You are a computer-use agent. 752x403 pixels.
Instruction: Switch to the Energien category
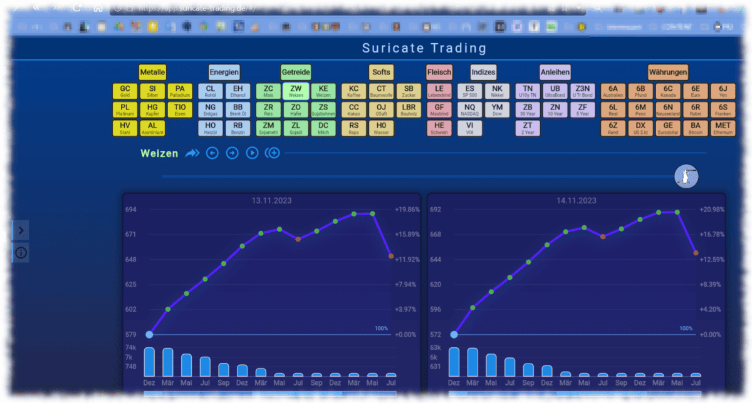coord(224,71)
